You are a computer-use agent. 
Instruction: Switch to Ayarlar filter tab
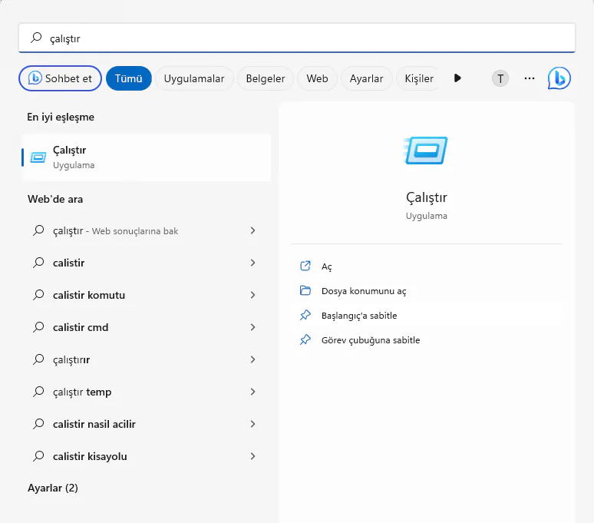[x=366, y=78]
